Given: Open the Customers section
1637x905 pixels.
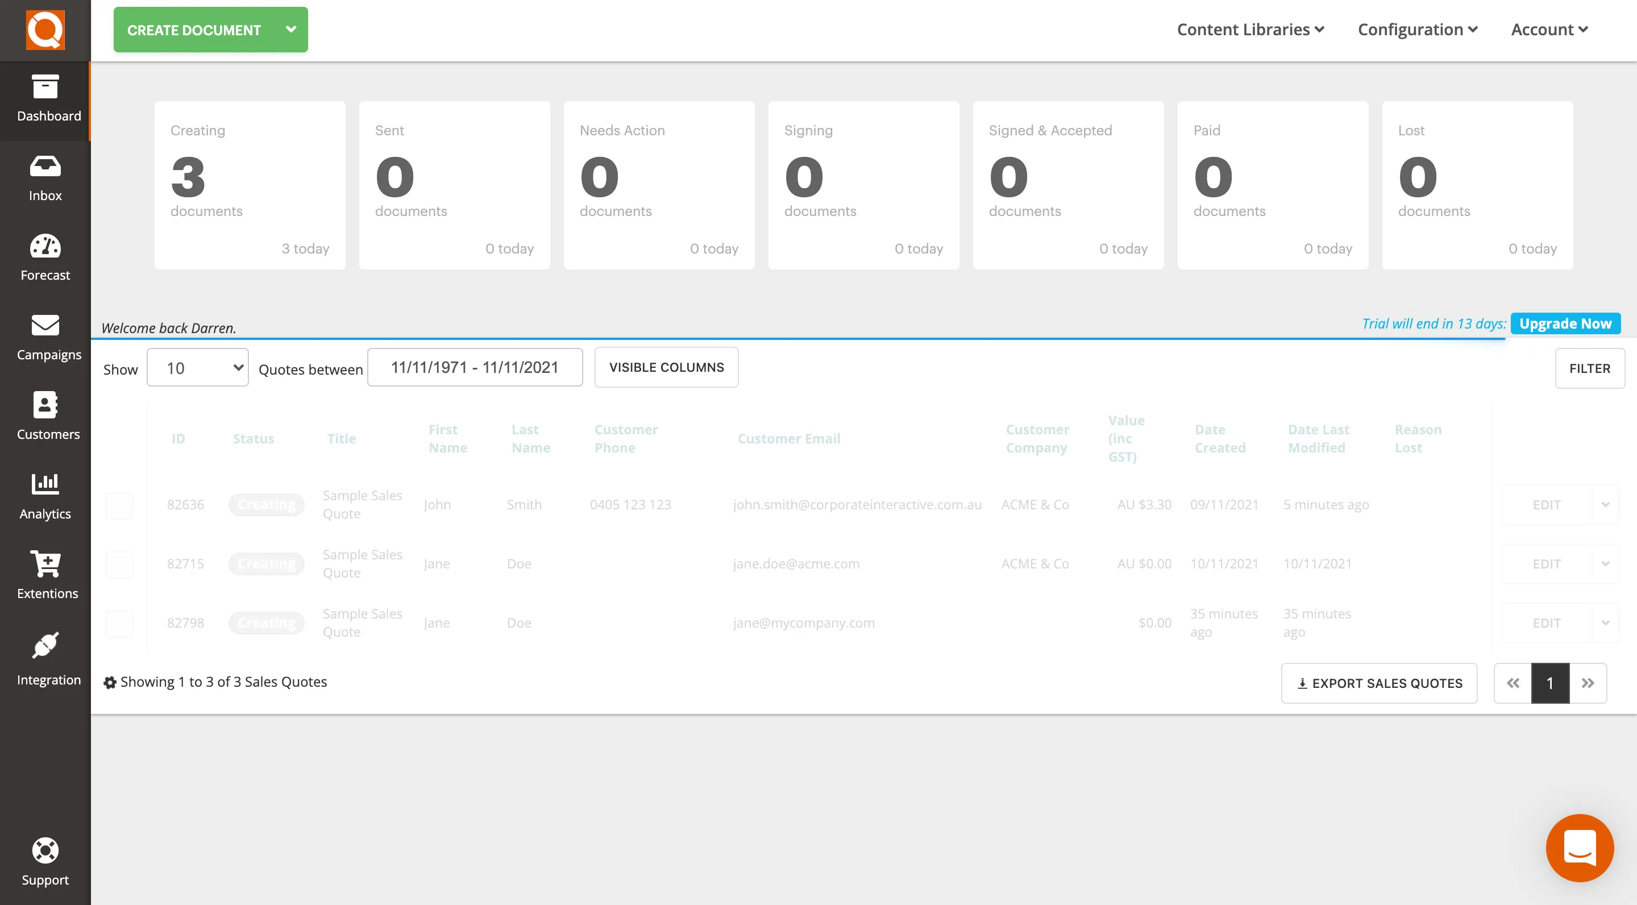Looking at the screenshot, I should [x=45, y=417].
